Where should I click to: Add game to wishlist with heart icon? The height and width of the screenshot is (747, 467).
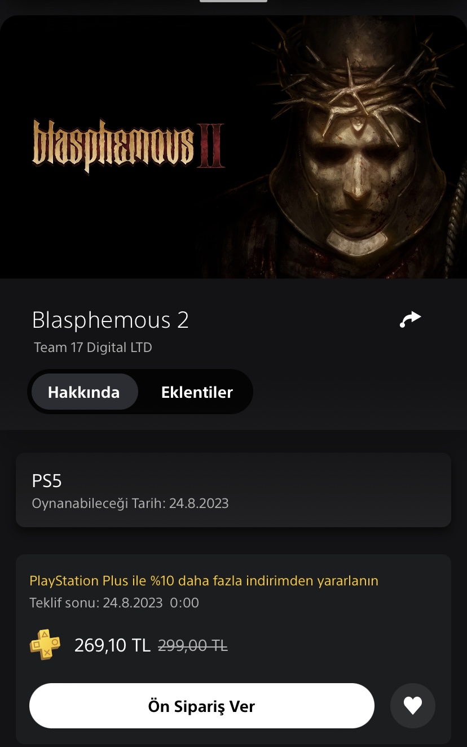[x=413, y=706]
